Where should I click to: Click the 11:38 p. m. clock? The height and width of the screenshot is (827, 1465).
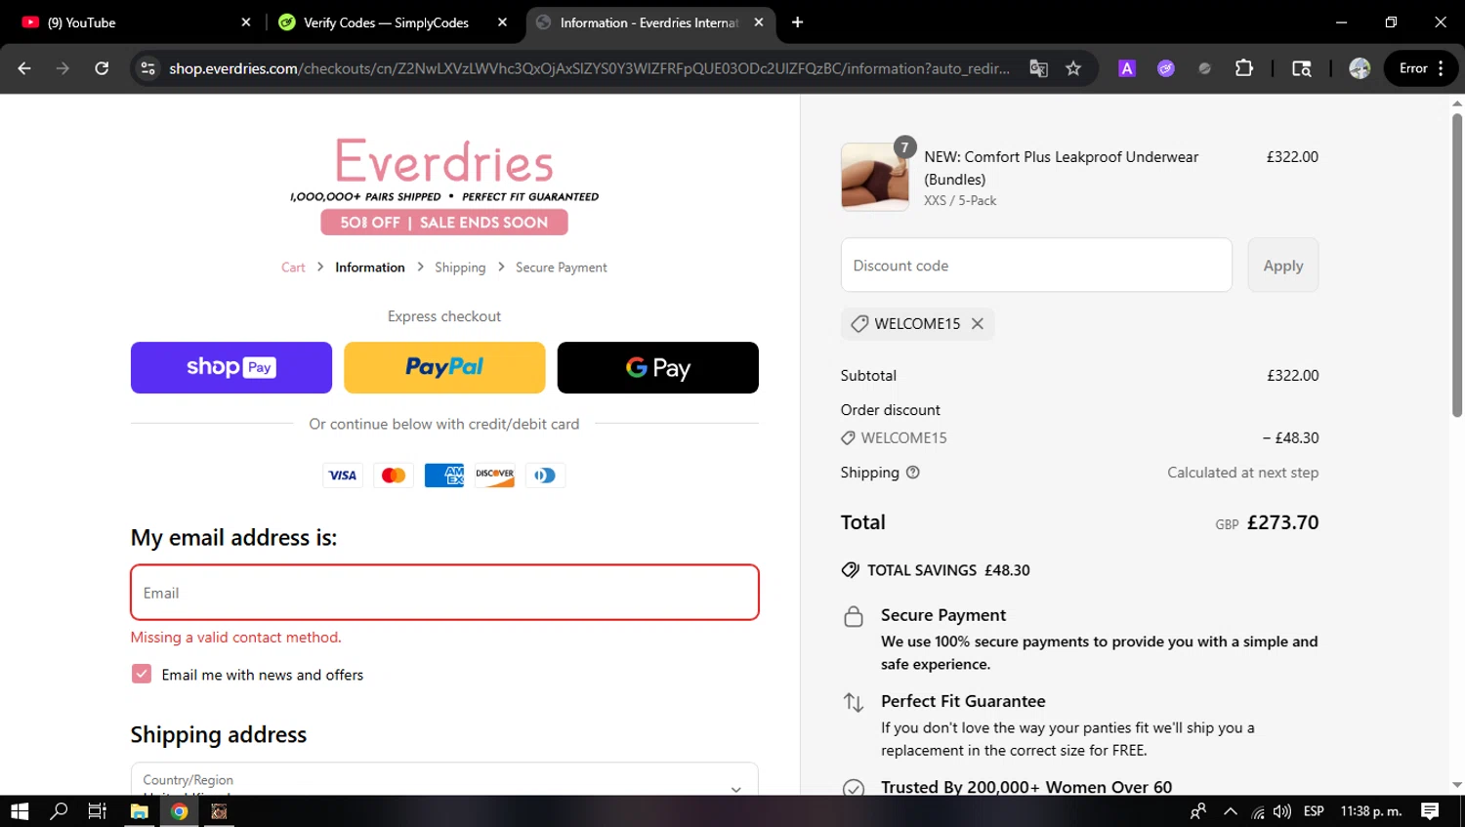(x=1371, y=811)
